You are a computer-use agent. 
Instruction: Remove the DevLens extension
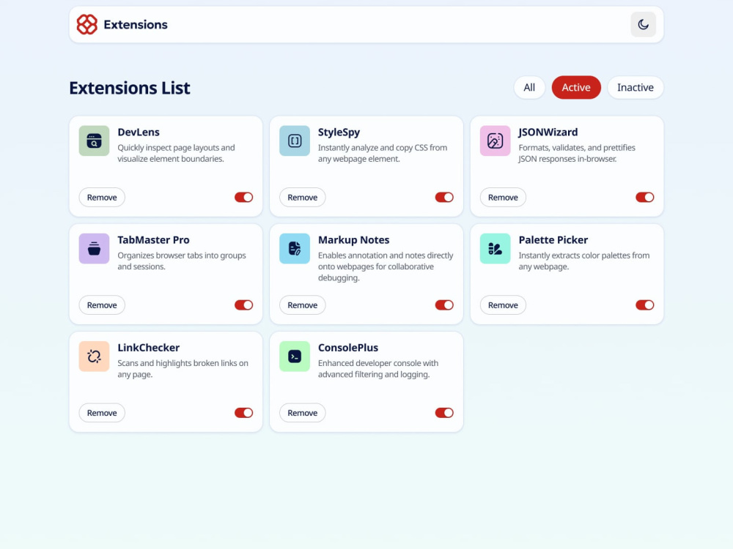click(x=102, y=197)
